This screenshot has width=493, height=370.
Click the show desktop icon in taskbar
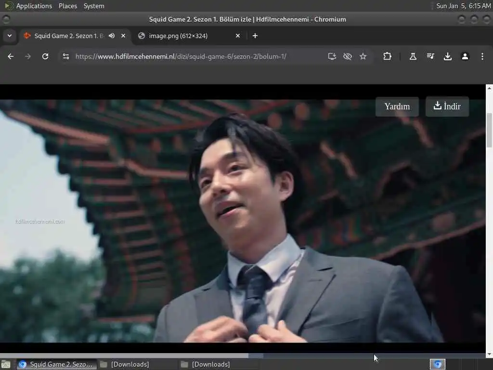pyautogui.click(x=6, y=364)
